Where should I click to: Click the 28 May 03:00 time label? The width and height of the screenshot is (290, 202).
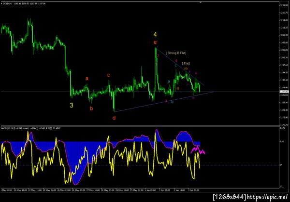(x=107, y=190)
